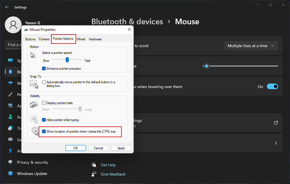Select the Pointer Options tab

(x=63, y=39)
